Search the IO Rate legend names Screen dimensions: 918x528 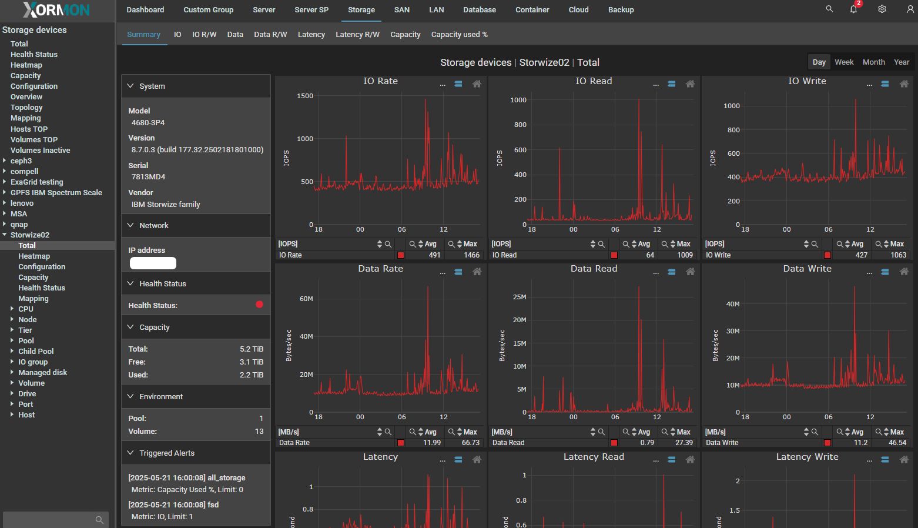click(388, 244)
